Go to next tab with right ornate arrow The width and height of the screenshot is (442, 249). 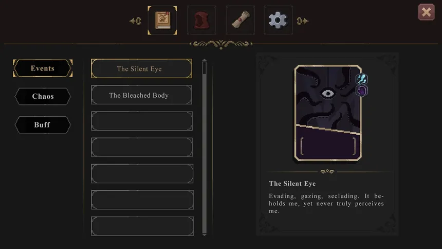(x=303, y=21)
